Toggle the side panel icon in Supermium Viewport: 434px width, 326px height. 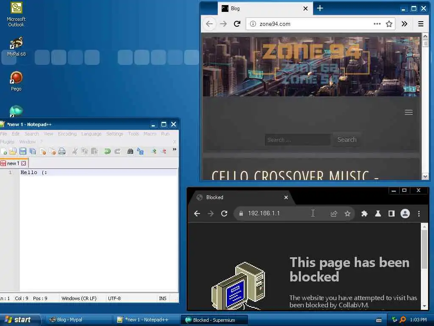click(x=391, y=214)
